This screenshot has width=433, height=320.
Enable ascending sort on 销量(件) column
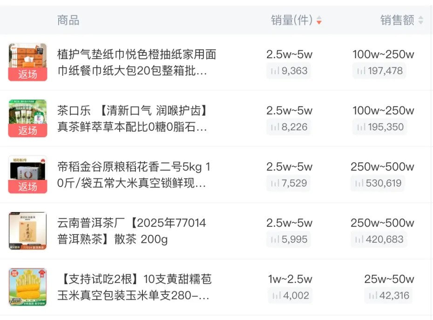pos(319,18)
